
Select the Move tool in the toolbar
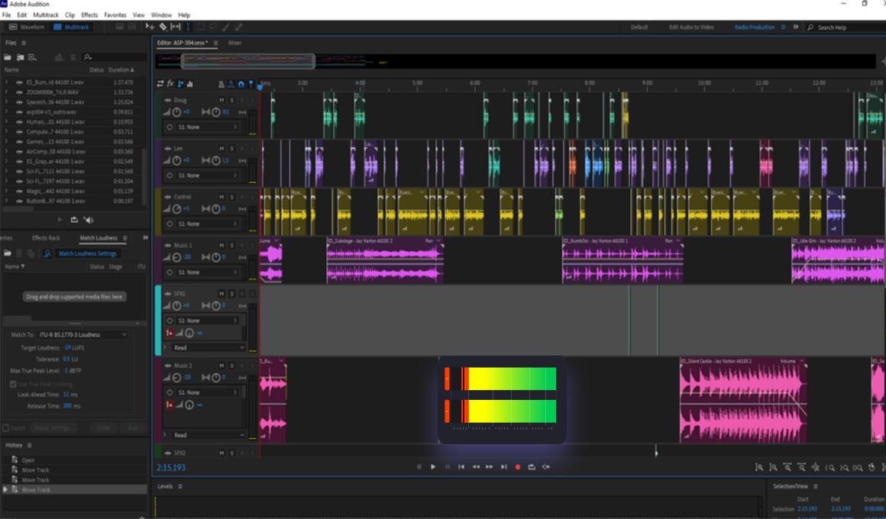click(150, 27)
